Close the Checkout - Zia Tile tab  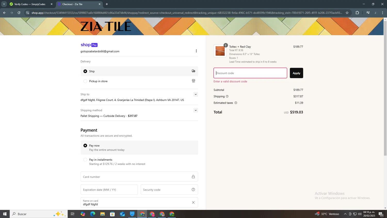[x=100, y=4]
